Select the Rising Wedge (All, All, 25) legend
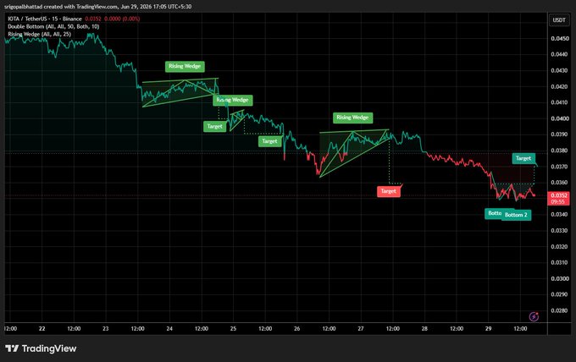The height and width of the screenshot is (362, 576). pos(40,34)
